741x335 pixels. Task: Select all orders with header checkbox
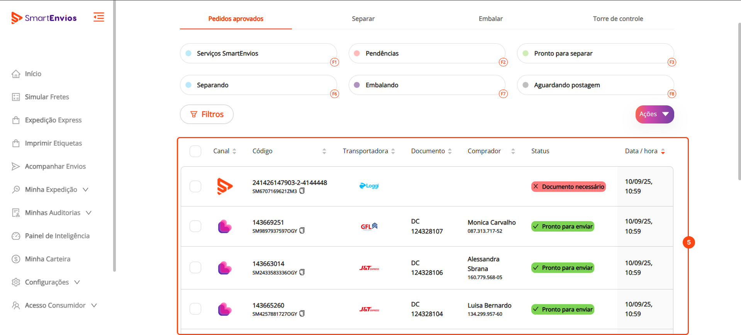click(195, 151)
